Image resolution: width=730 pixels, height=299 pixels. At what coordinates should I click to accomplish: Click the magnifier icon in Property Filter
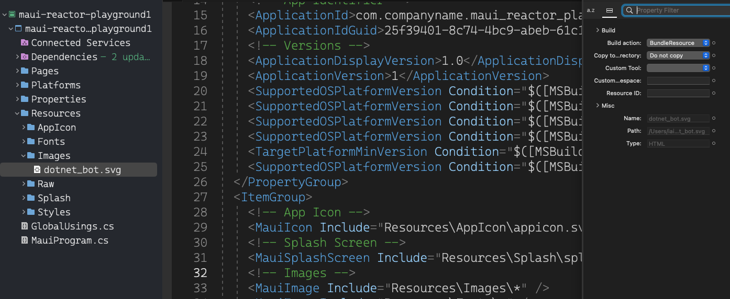coord(629,10)
